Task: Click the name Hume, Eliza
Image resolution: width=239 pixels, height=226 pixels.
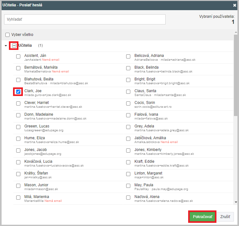Action: point(35,138)
